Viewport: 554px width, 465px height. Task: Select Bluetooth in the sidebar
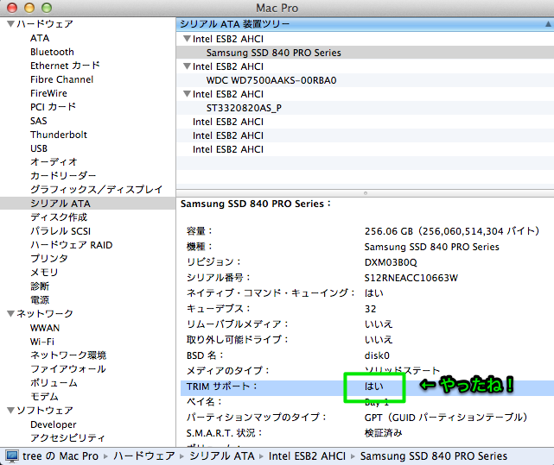52,52
